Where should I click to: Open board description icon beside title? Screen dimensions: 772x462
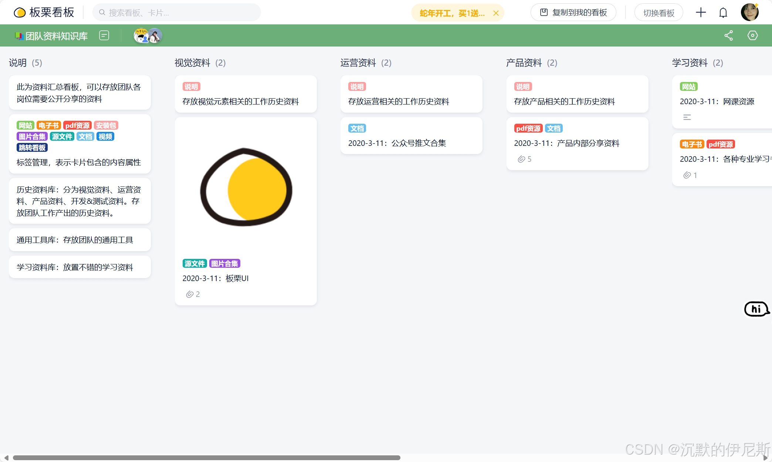(104, 35)
